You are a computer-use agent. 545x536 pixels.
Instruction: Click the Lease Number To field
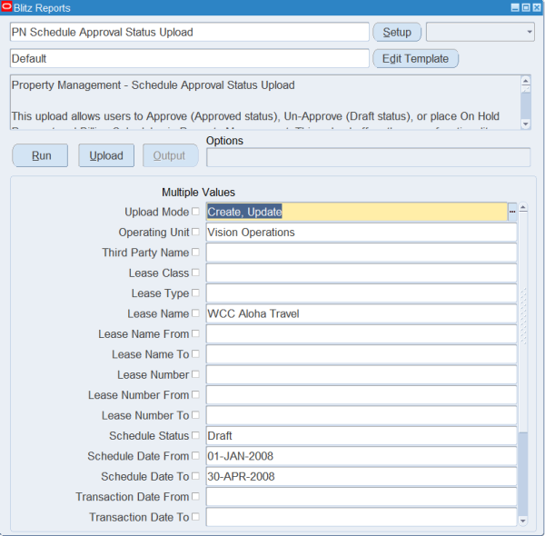click(x=362, y=415)
